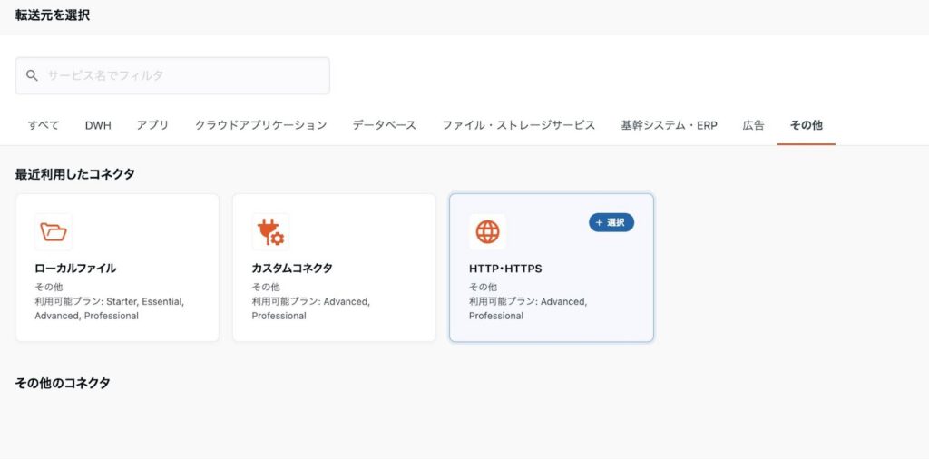Switch to the クラウドアプリケーション tab
The width and height of the screenshot is (929, 459).
[x=260, y=125]
